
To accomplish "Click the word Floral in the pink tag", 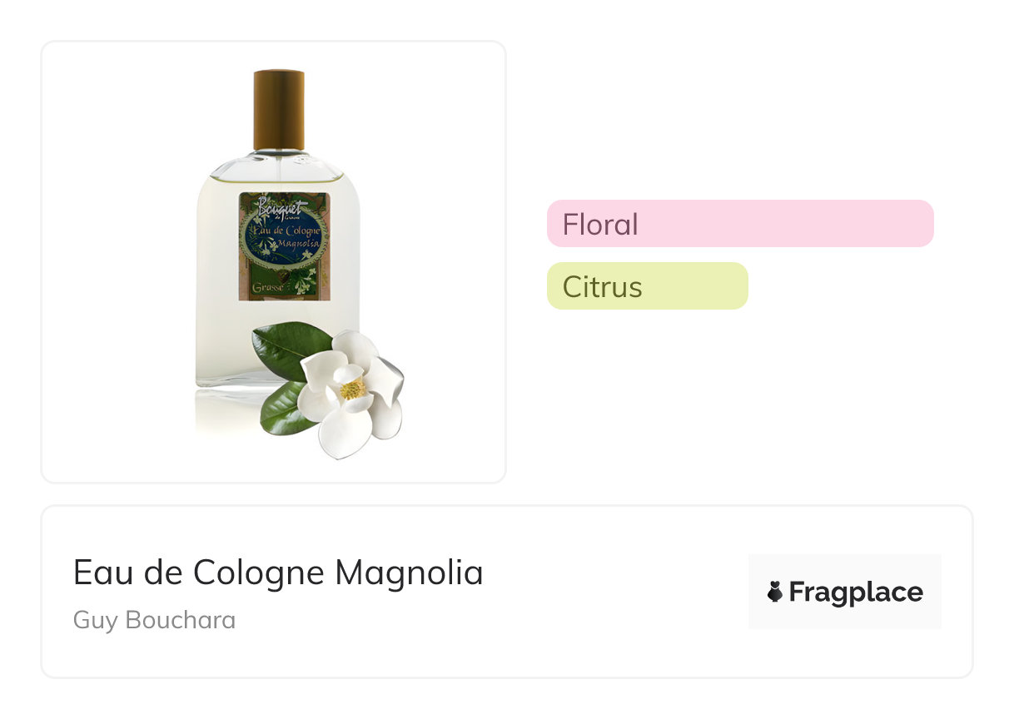I will [600, 224].
